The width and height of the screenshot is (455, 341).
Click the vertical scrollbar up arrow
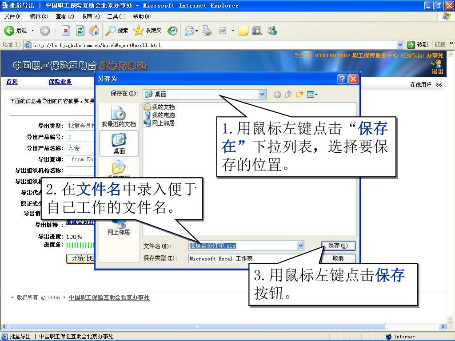pyautogui.click(x=451, y=54)
